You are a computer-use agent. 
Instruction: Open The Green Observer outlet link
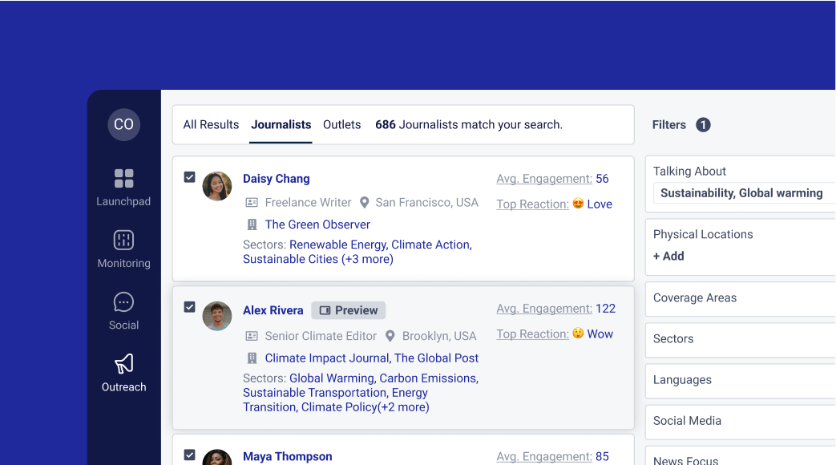click(317, 224)
